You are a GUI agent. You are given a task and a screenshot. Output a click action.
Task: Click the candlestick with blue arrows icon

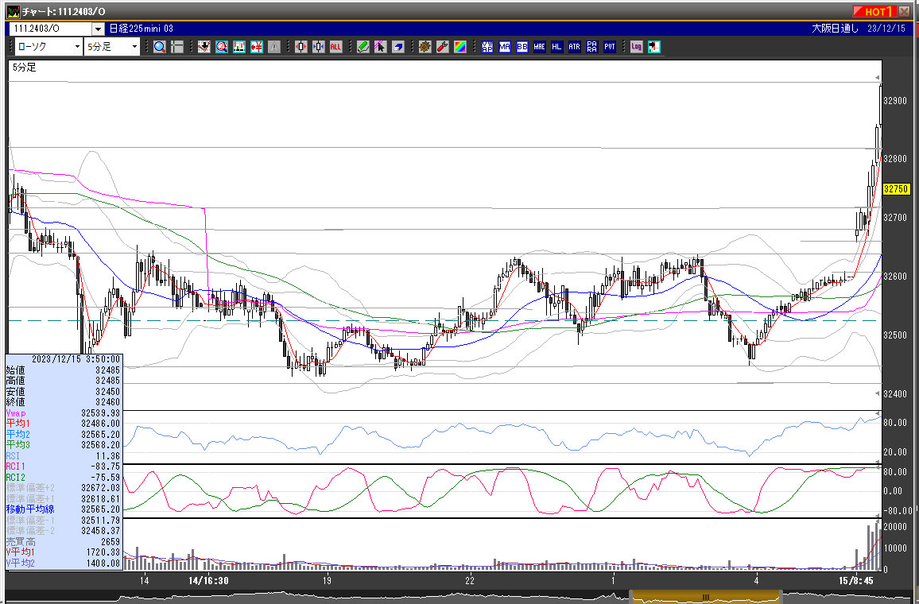click(318, 47)
